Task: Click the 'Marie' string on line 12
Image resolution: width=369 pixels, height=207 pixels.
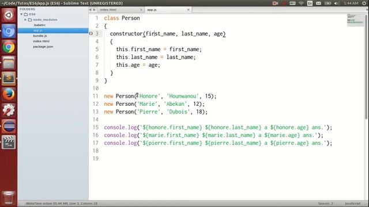Action: [x=147, y=104]
